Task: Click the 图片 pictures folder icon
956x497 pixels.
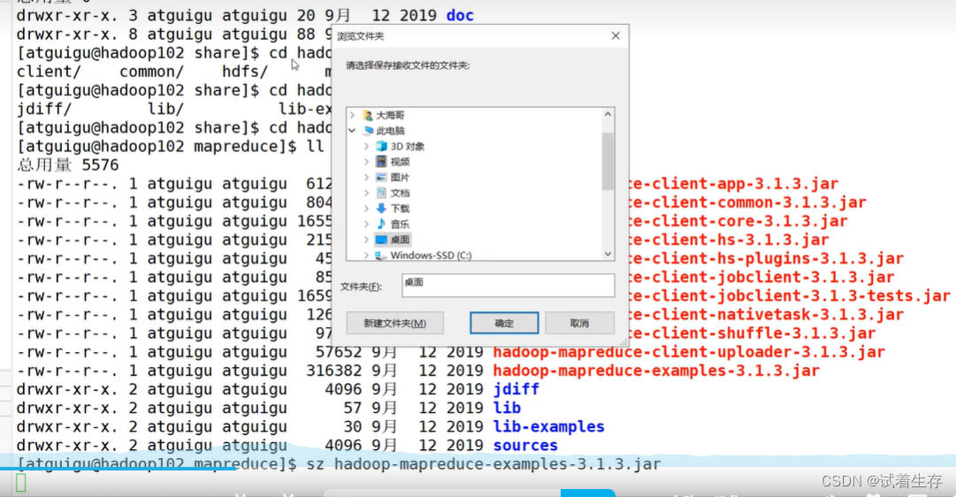Action: (x=381, y=177)
